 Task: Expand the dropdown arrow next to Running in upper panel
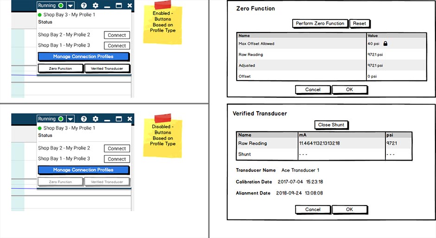pyautogui.click(x=70, y=6)
